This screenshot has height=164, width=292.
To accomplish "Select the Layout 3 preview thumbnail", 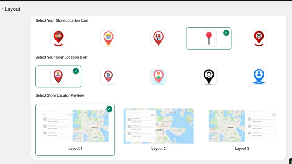I will pyautogui.click(x=242, y=126).
